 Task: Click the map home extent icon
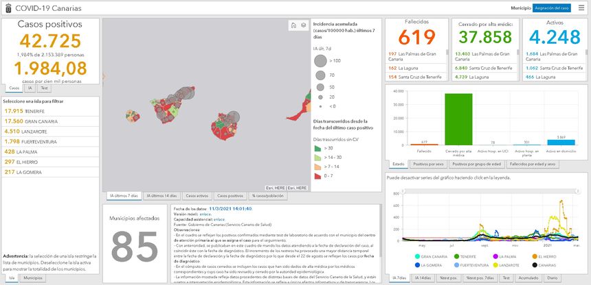click(293, 25)
